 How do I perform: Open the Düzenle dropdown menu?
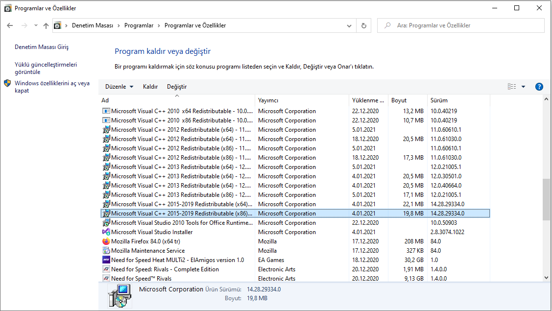(x=119, y=87)
